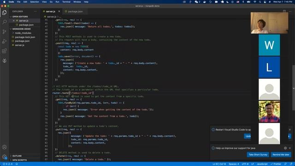Open the Explorer view in the activity bar

pyautogui.click(x=4, y=12)
